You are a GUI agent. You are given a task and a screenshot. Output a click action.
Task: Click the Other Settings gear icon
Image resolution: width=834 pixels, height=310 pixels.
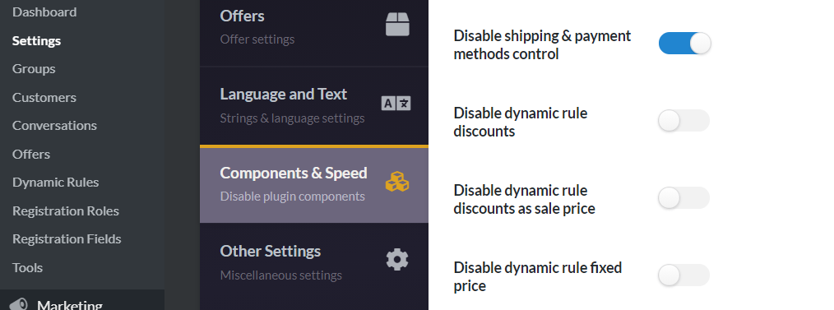(x=396, y=260)
